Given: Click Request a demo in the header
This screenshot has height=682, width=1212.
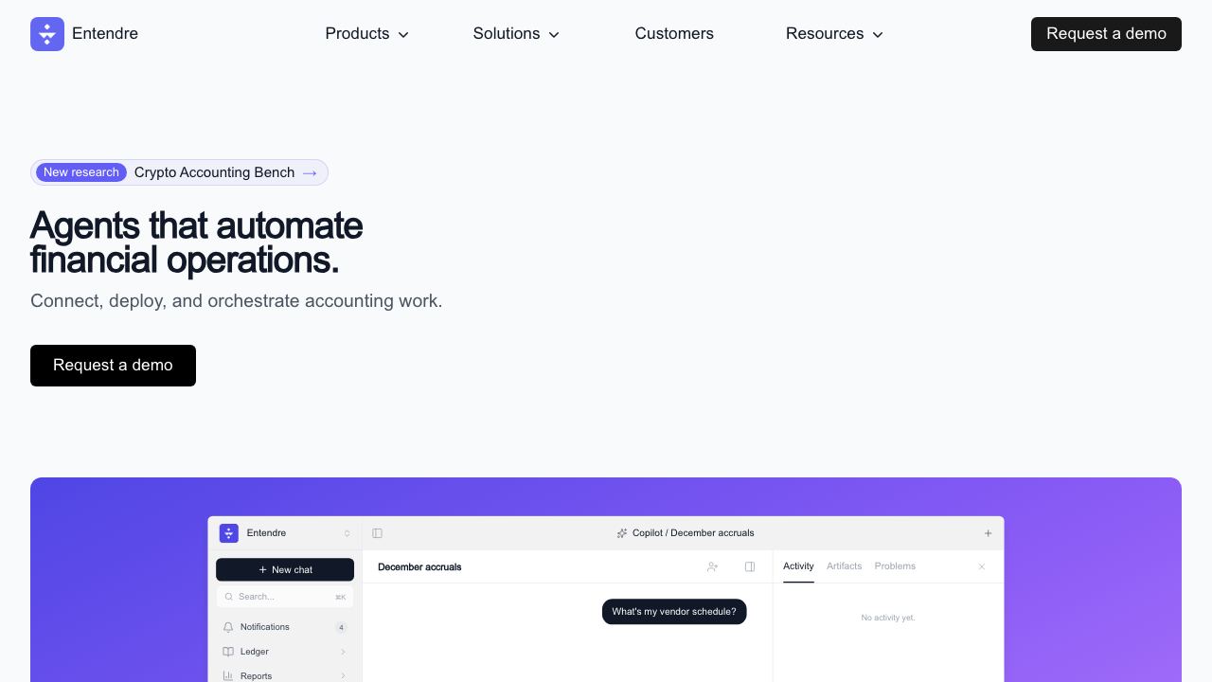Looking at the screenshot, I should coord(1106,34).
